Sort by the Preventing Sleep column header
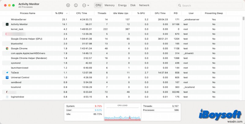This screenshot has width=245, height=124. click(x=214, y=13)
